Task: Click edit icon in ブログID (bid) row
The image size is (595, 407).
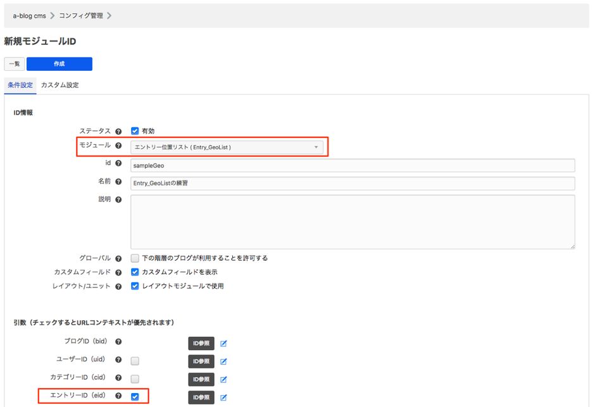Action: click(223, 344)
